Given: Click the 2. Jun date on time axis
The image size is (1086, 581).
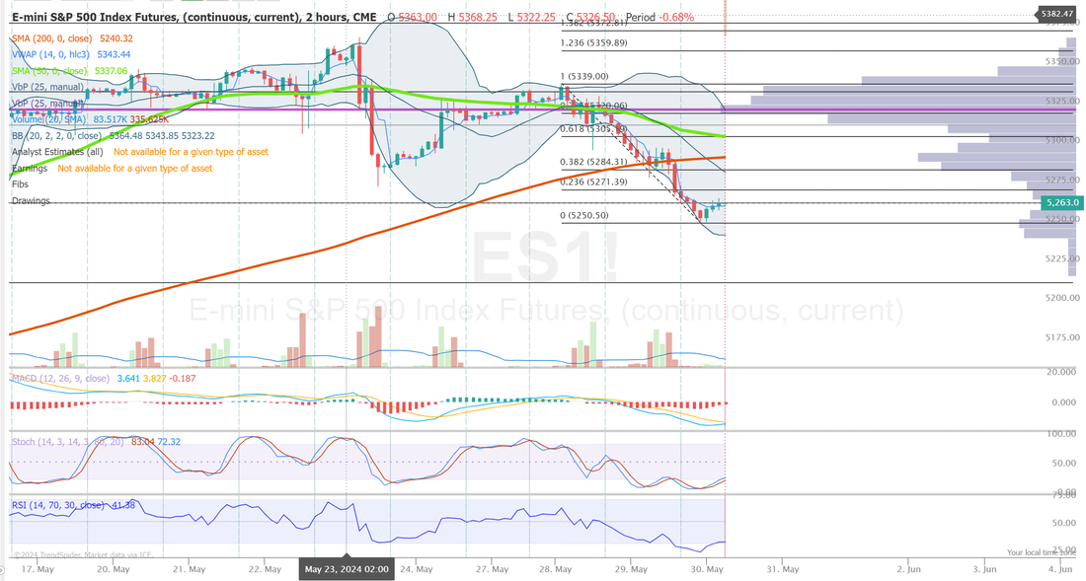Looking at the screenshot, I should [x=908, y=569].
